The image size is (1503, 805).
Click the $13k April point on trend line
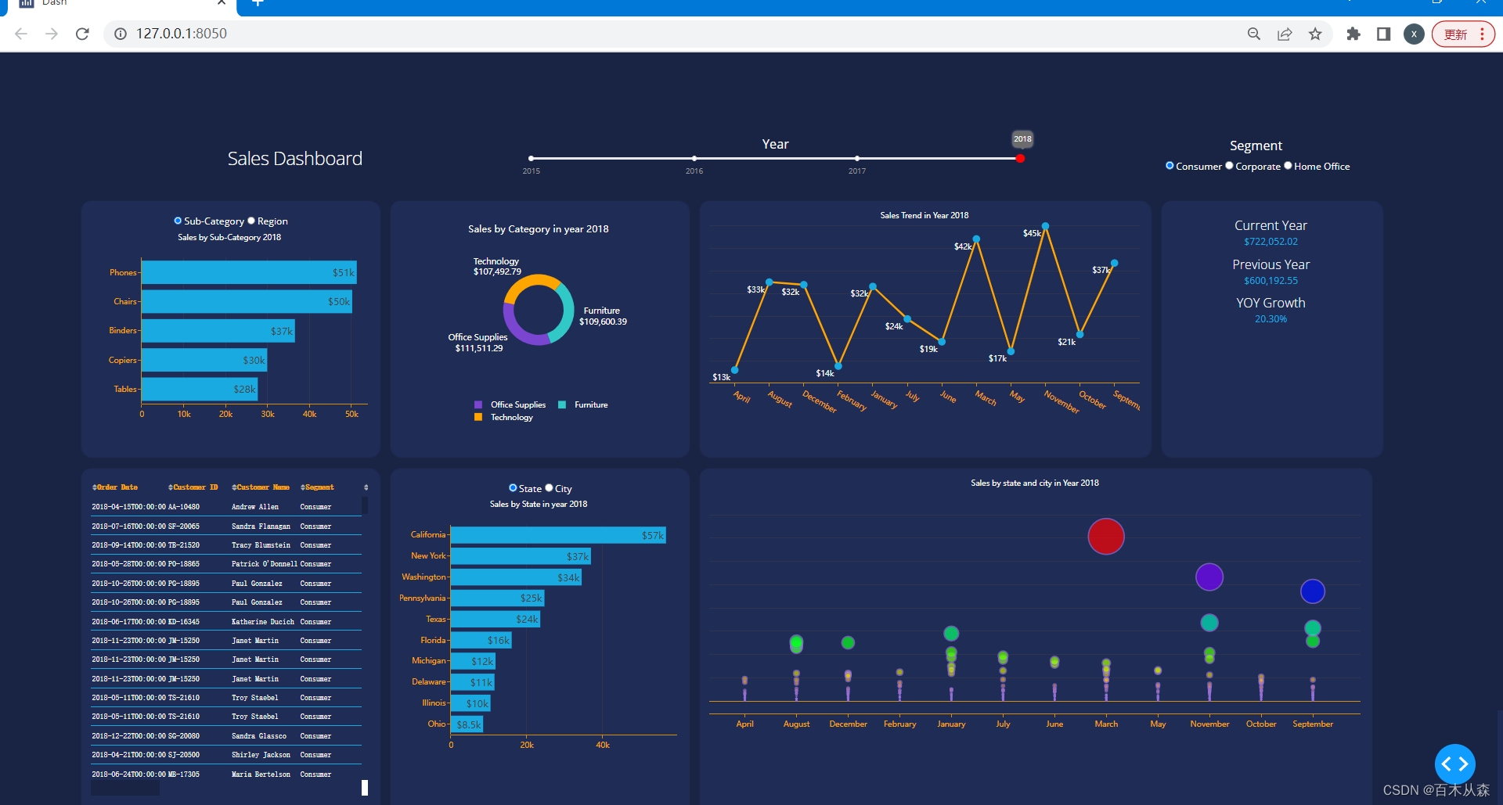click(x=735, y=370)
